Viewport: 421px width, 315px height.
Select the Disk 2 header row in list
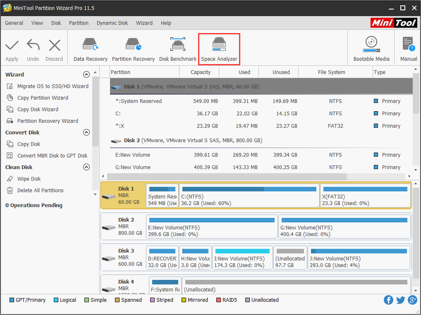261,140
